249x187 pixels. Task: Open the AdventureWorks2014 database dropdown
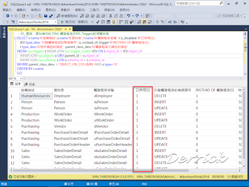[55, 22]
